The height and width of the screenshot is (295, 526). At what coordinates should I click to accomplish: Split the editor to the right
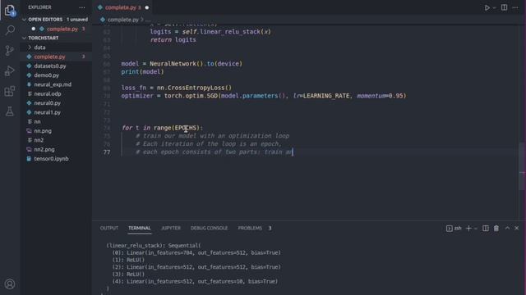(x=504, y=7)
